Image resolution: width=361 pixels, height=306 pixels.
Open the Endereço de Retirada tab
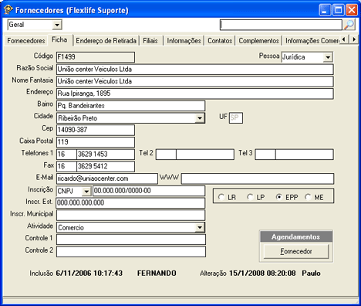(106, 41)
